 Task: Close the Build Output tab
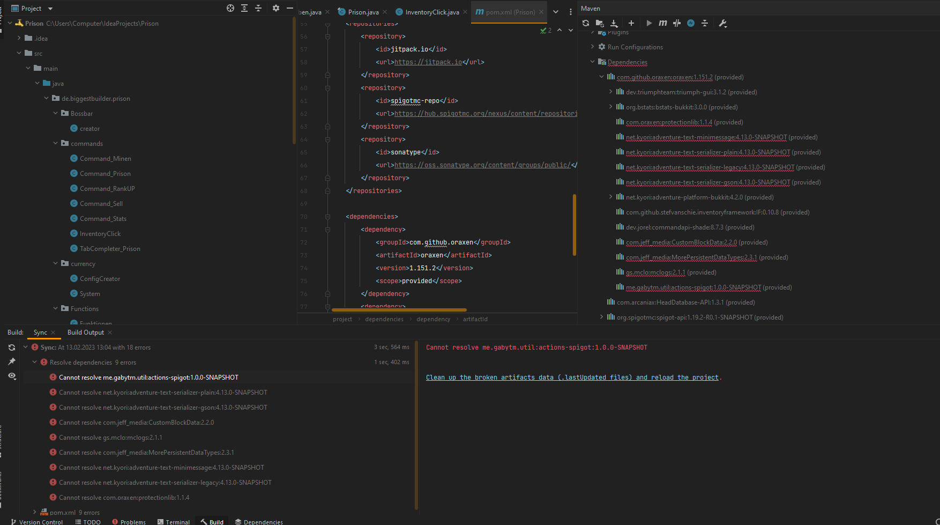(110, 332)
